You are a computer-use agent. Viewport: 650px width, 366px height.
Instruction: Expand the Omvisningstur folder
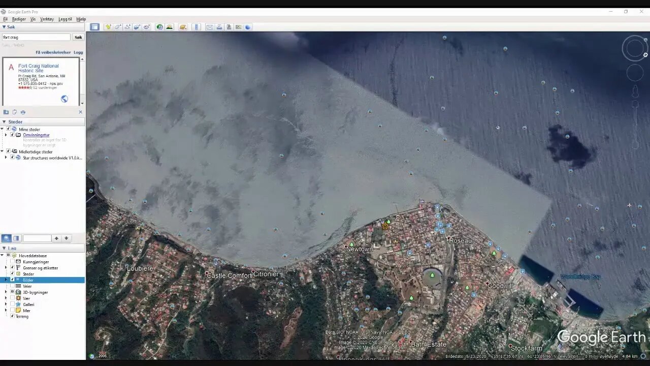[6, 135]
